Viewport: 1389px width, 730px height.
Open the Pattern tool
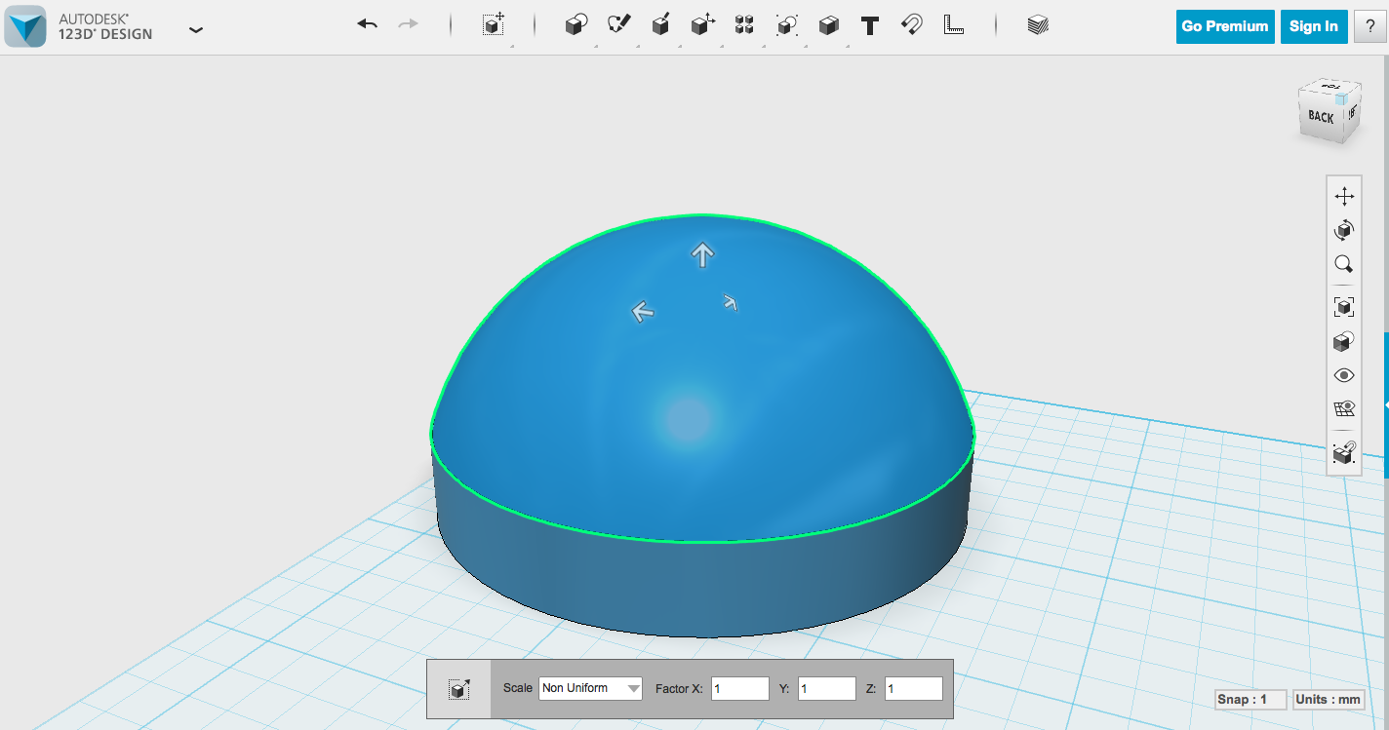click(743, 26)
